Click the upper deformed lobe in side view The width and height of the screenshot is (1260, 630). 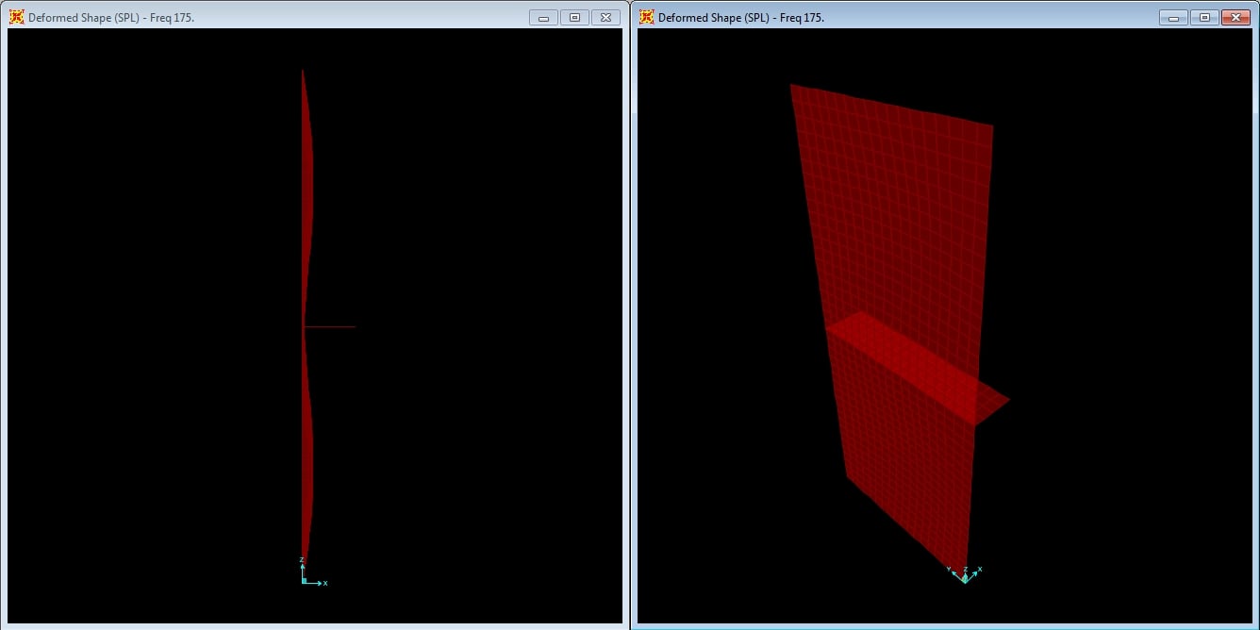click(307, 189)
